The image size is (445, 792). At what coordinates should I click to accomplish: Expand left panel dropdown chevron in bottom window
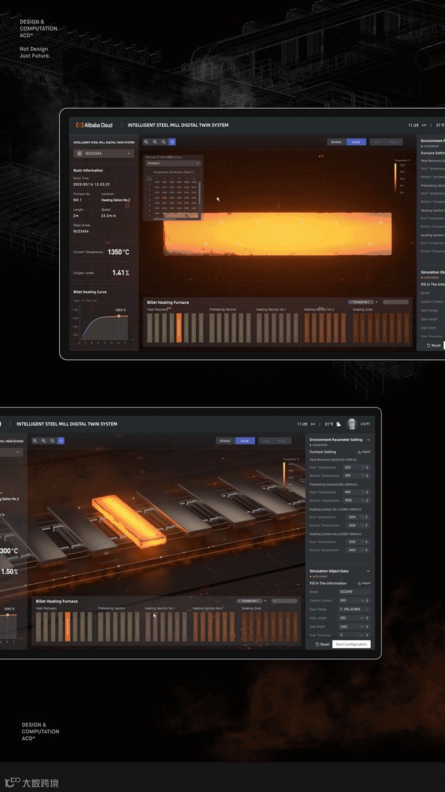[19, 452]
